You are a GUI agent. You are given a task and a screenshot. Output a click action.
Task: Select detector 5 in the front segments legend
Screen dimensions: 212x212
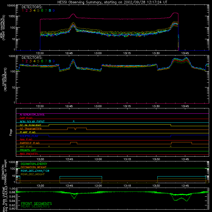point(38,11)
